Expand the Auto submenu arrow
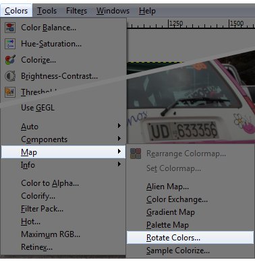 tap(119, 126)
